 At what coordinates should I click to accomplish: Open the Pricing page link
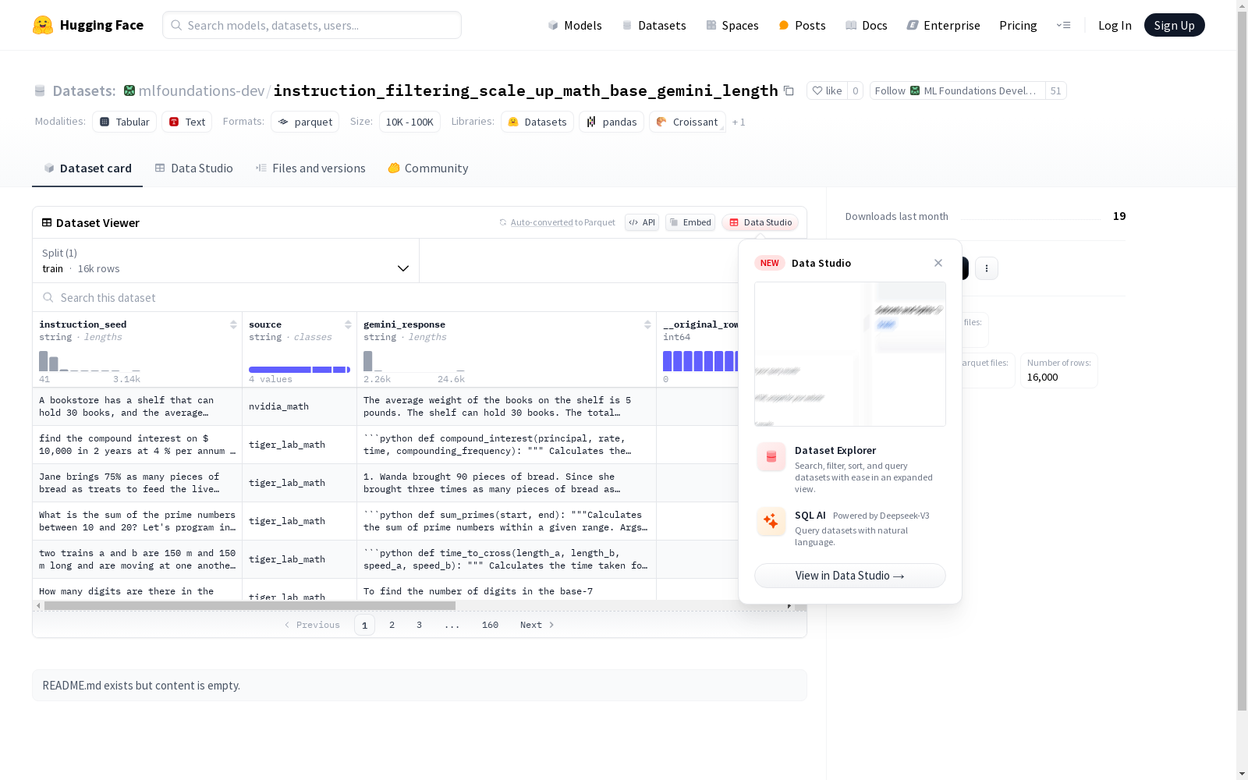pos(1018,25)
